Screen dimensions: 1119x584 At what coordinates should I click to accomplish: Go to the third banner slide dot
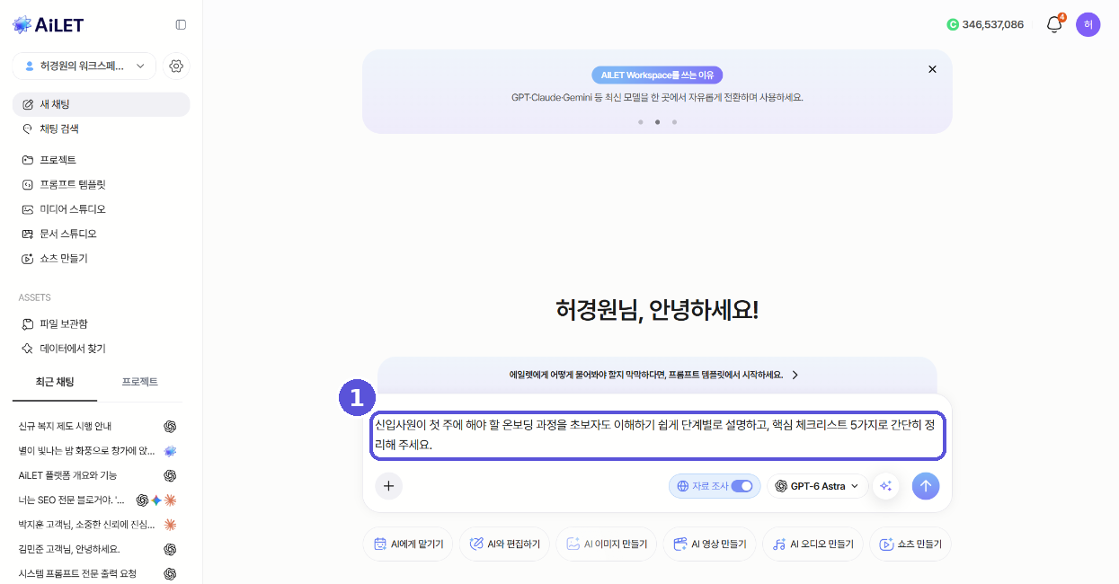pyautogui.click(x=674, y=121)
